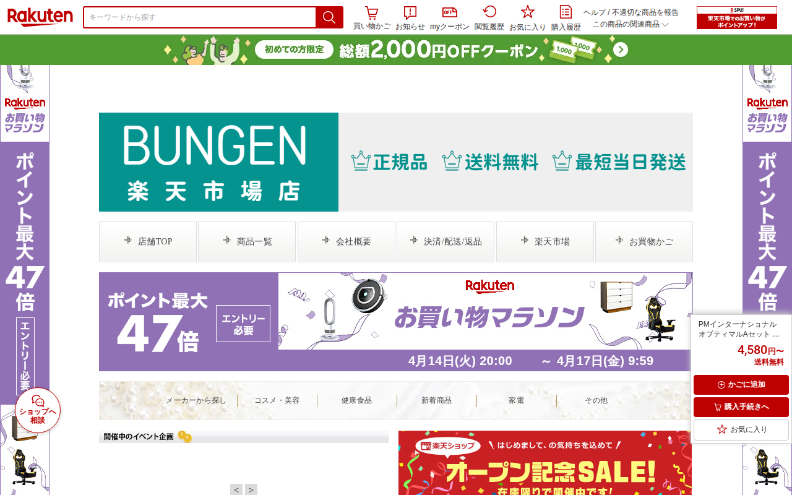
Task: Select メーカーから探し category
Action: (x=196, y=400)
